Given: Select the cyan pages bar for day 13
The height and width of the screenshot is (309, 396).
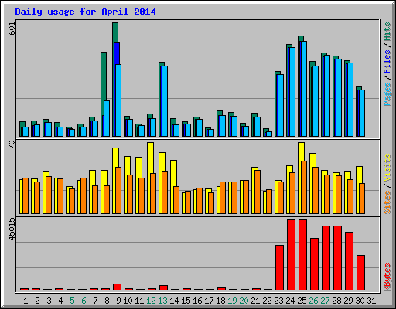Looking at the screenshot, I should click(165, 101).
